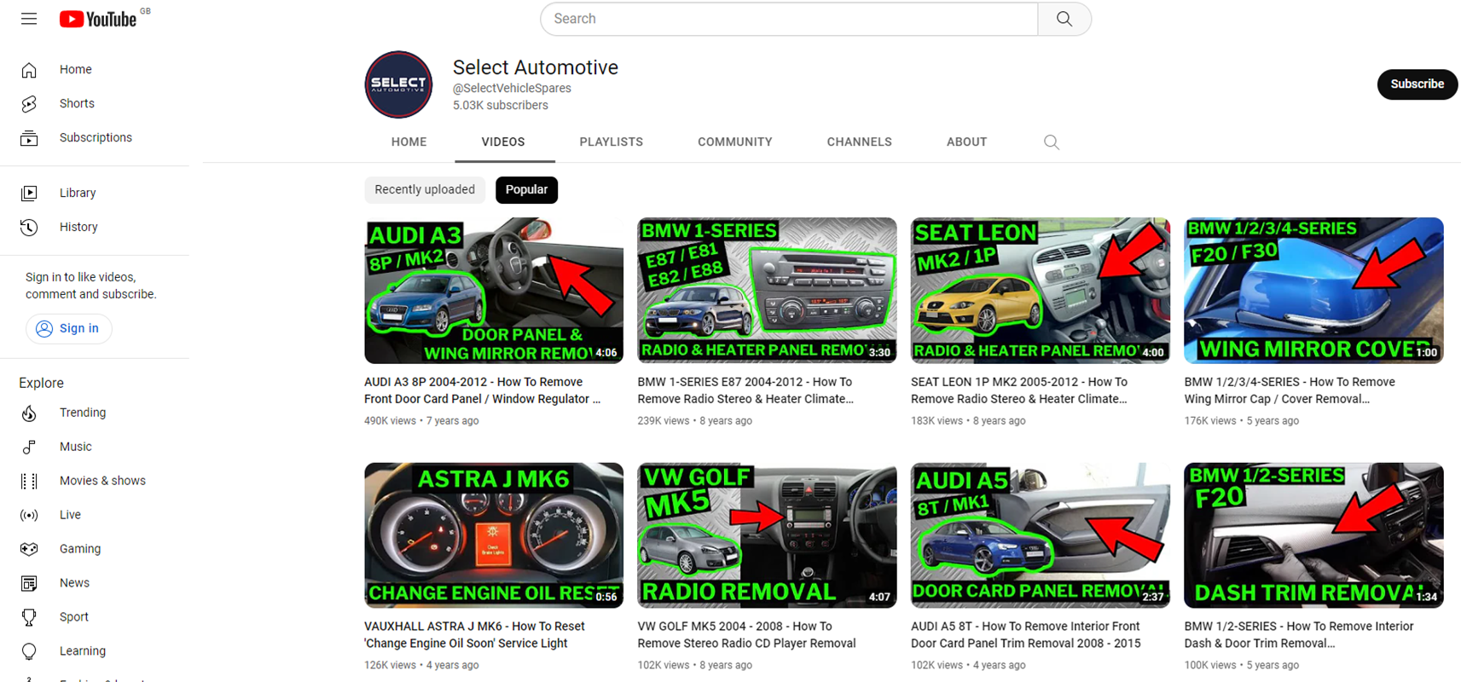Focus the YouTube search box
Viewport: 1461px width, 682px height.
click(789, 19)
